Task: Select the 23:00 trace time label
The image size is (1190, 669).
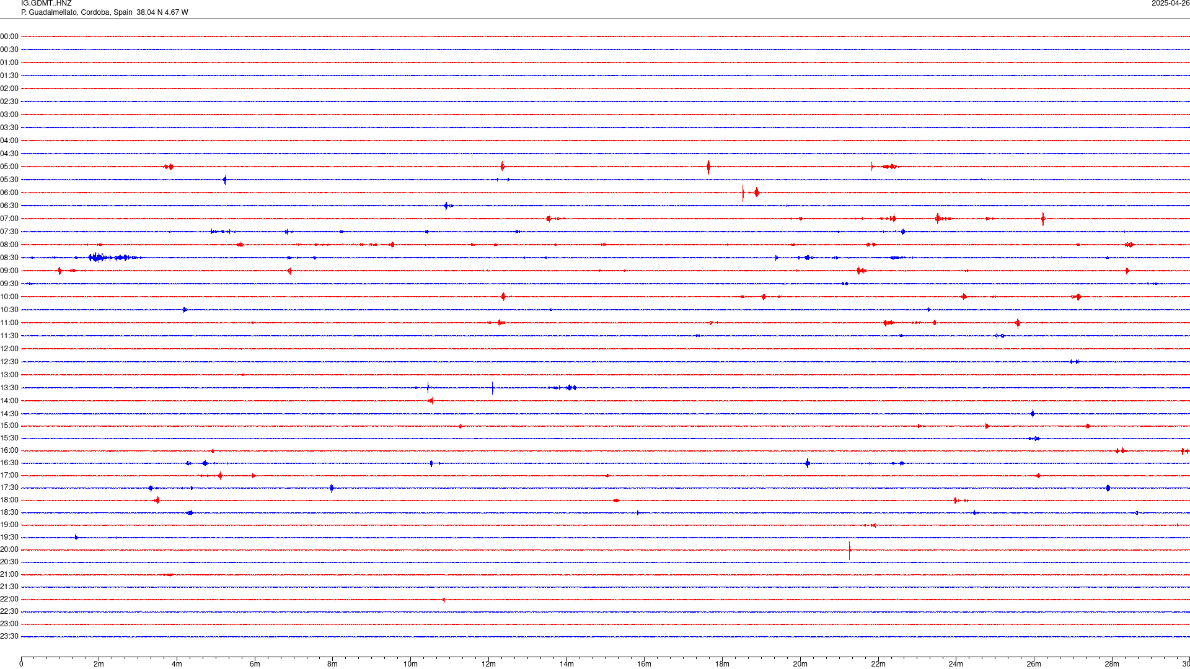Action: click(x=9, y=624)
